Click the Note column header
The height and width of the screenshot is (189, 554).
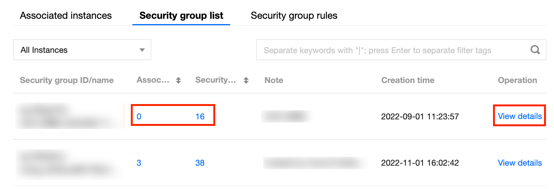pyautogui.click(x=274, y=80)
